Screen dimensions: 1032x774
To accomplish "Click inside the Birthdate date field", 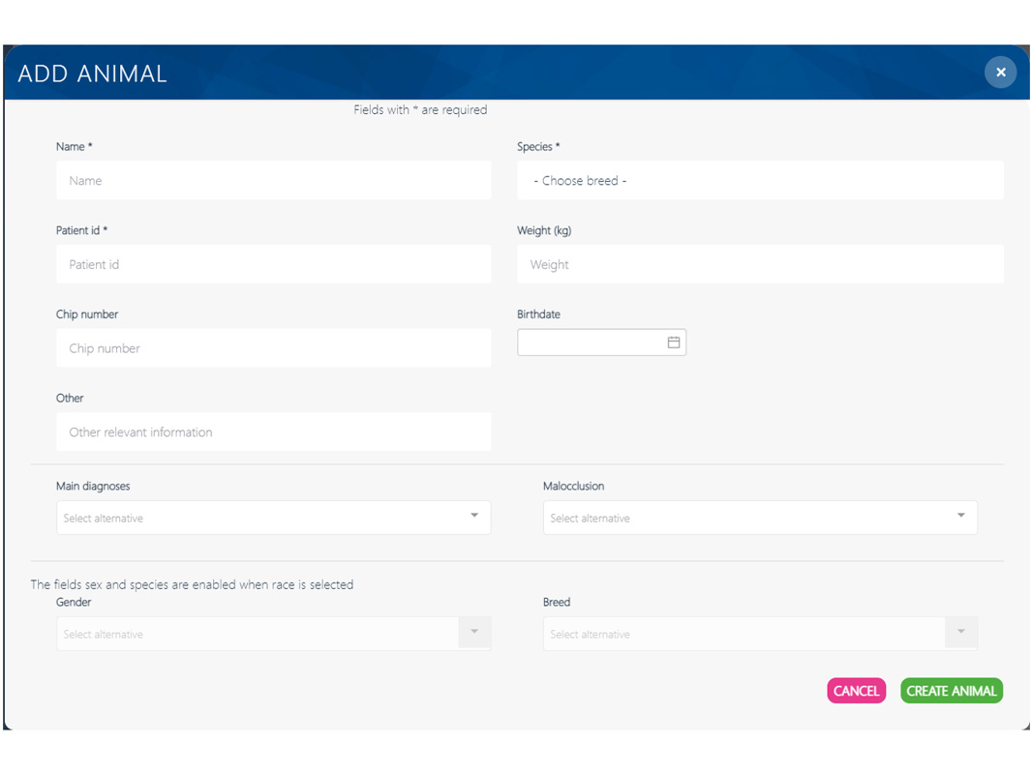I will click(x=591, y=342).
